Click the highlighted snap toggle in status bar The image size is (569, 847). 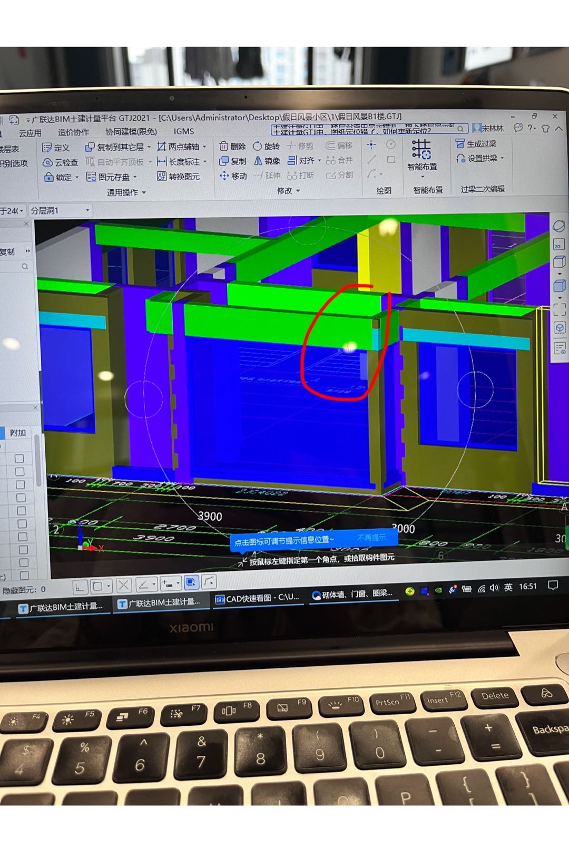point(191,582)
